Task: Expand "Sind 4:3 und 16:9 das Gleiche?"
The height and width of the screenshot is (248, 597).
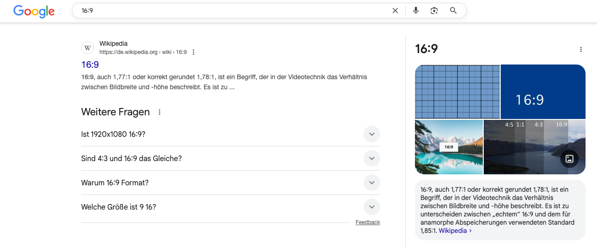Action: [x=231, y=158]
